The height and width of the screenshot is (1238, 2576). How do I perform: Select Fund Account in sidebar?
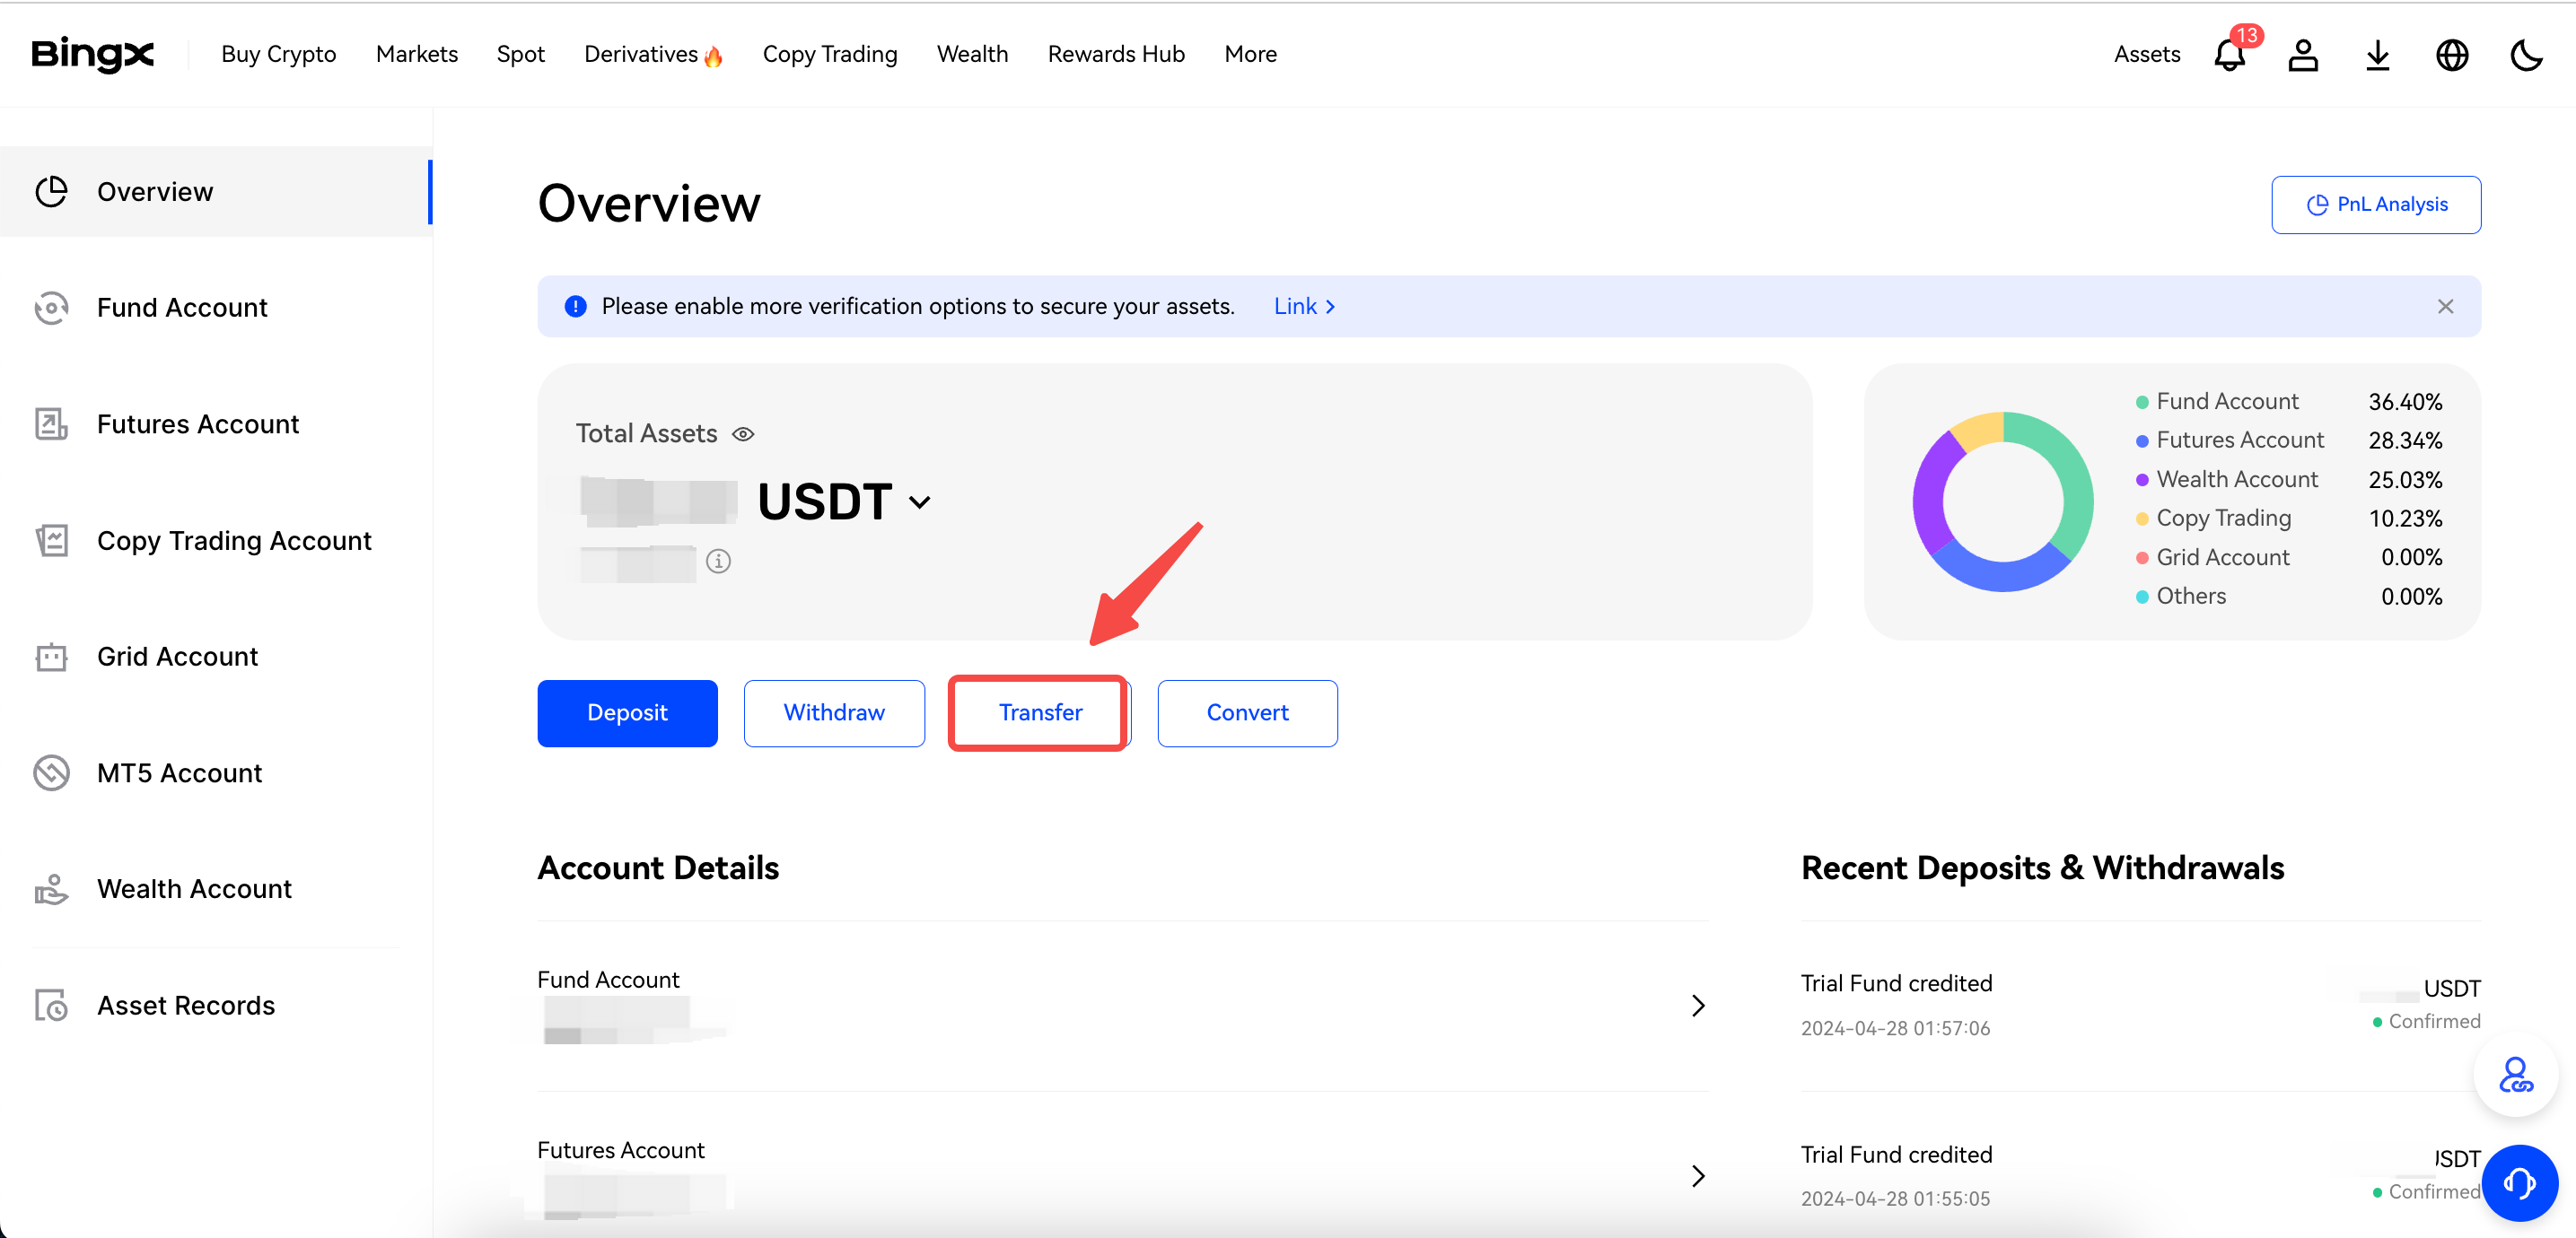pyautogui.click(x=216, y=308)
